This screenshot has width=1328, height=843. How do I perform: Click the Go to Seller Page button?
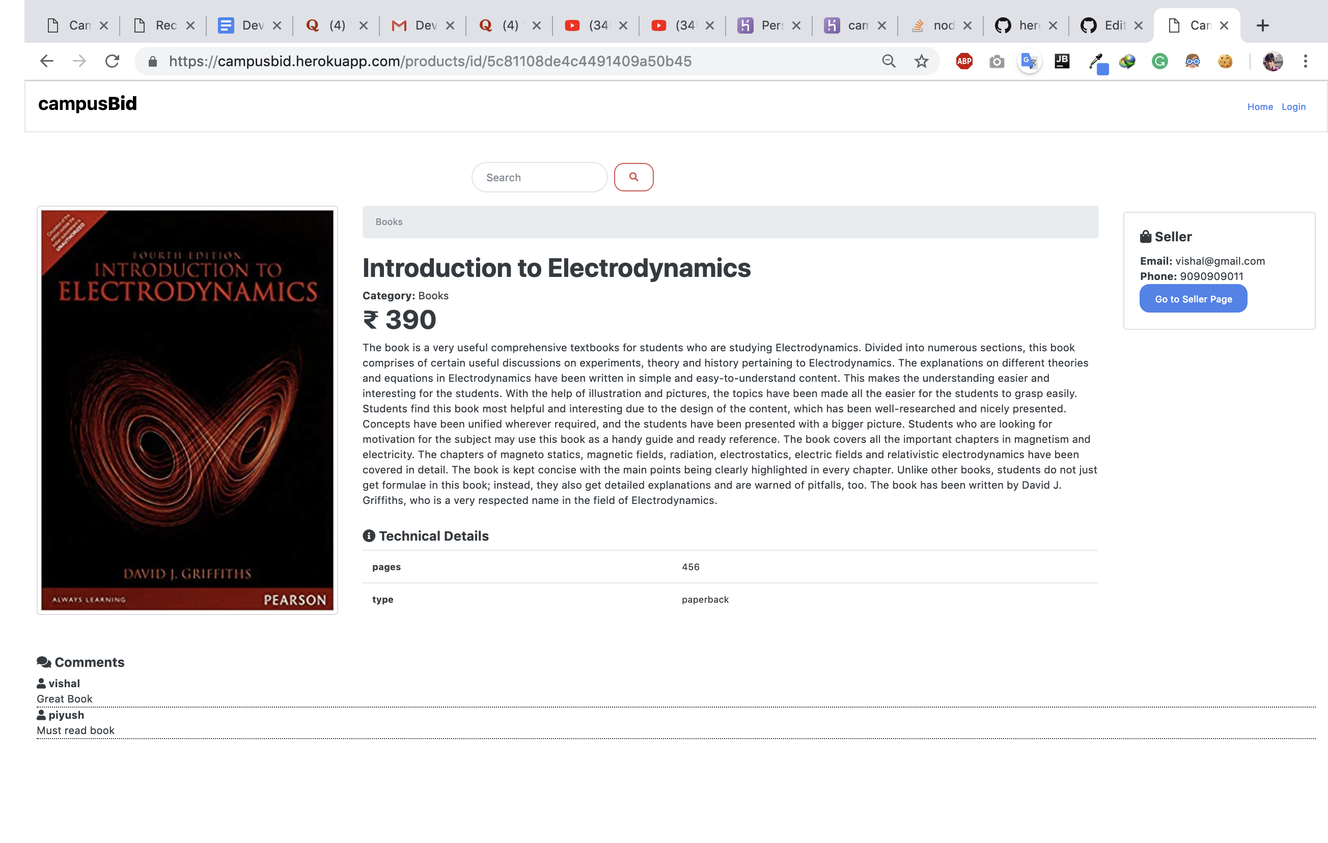tap(1193, 299)
